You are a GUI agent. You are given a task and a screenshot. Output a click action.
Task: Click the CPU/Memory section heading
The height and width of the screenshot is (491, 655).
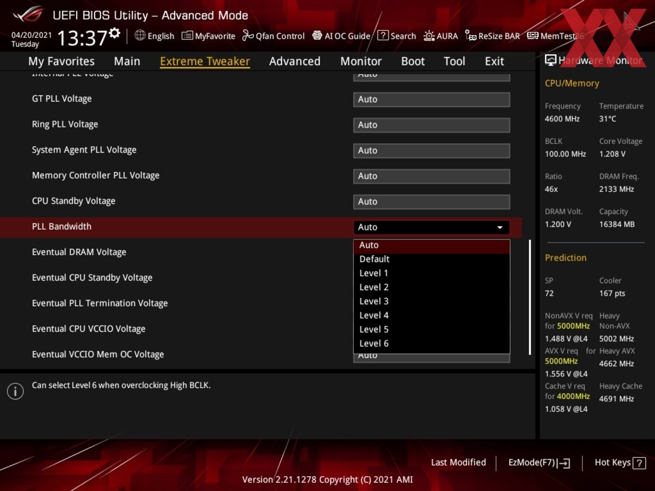tap(572, 83)
